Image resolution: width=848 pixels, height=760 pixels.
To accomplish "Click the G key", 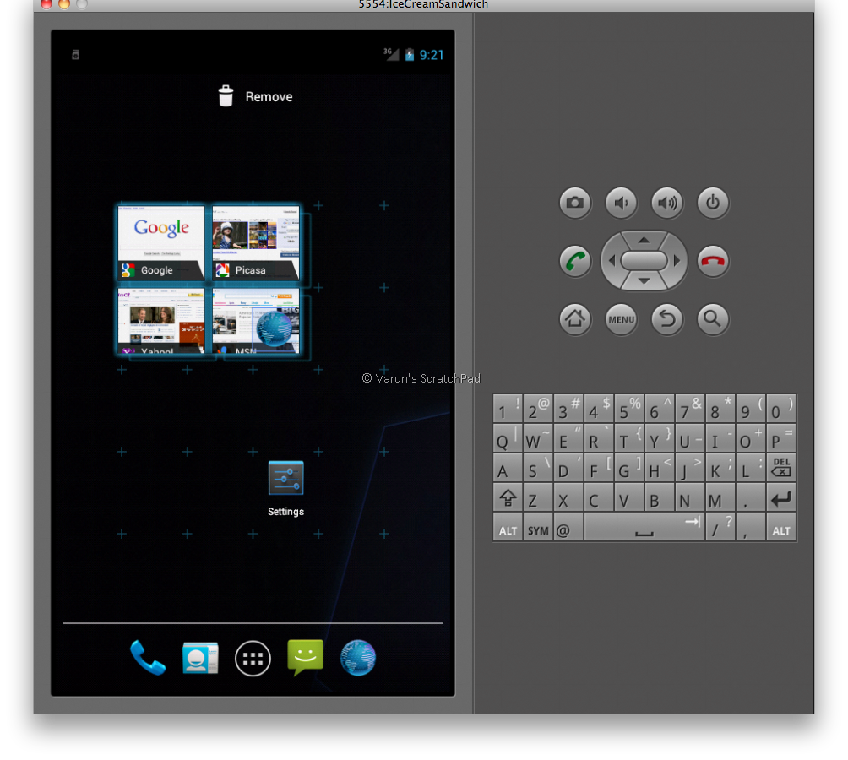I will [x=629, y=468].
